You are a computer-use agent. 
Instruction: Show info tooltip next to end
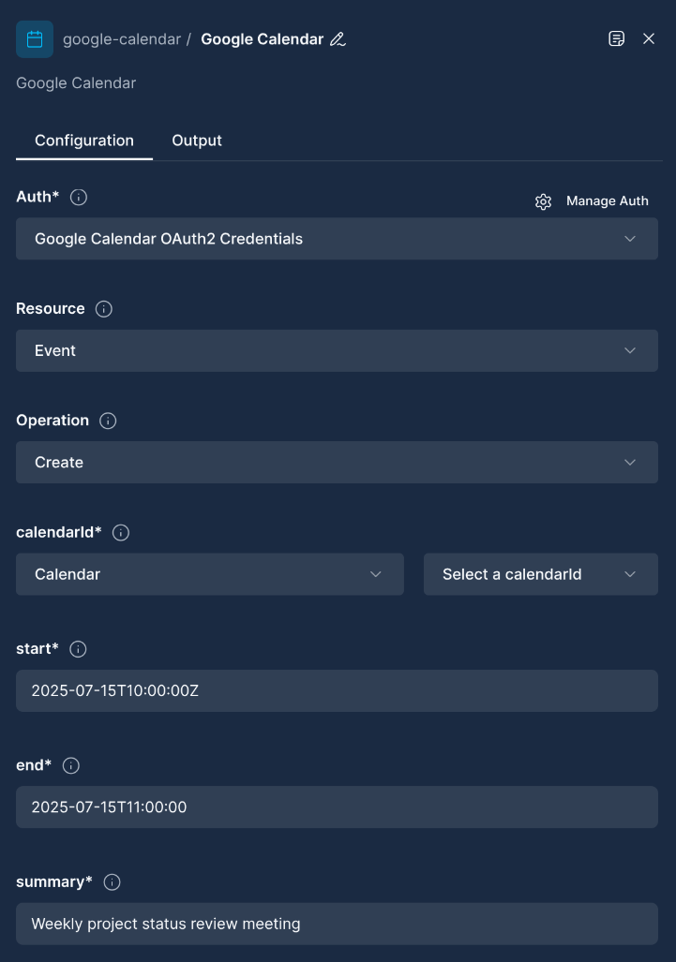[x=71, y=765]
